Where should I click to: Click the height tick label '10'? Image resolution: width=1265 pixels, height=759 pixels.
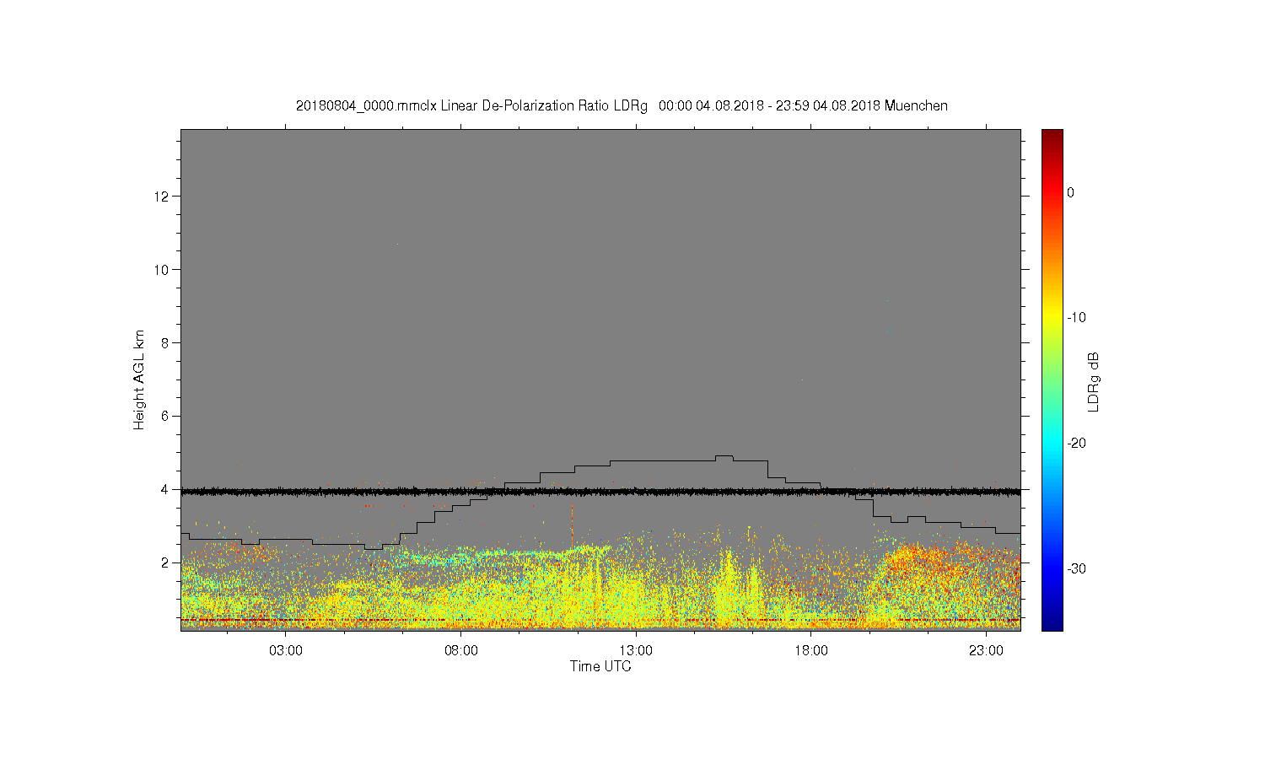tap(163, 270)
